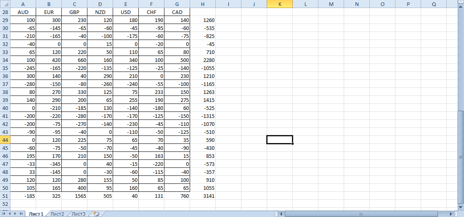Select column M header
Screen dimensions: 464x217
(331, 4)
